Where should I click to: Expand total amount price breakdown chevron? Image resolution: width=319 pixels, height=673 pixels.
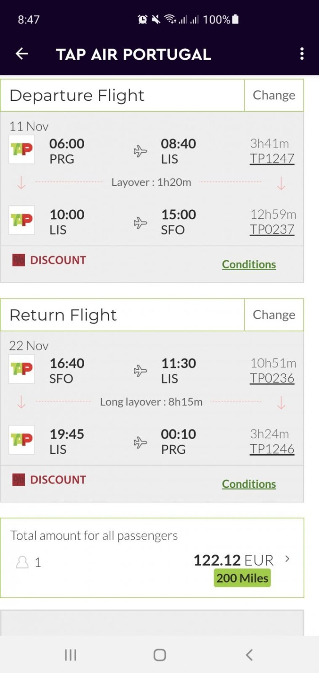[287, 559]
